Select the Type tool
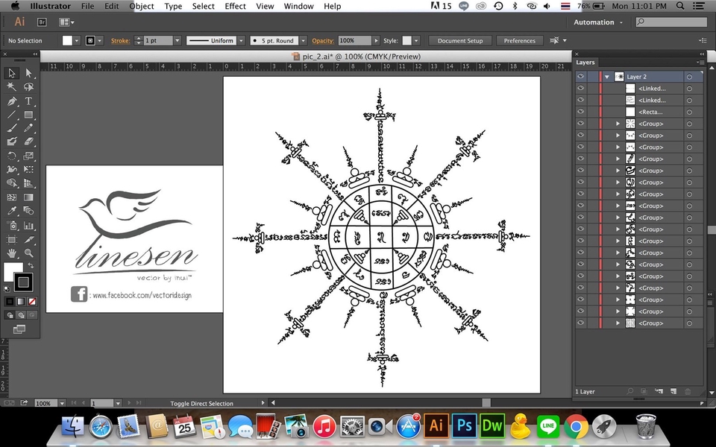 (x=29, y=101)
